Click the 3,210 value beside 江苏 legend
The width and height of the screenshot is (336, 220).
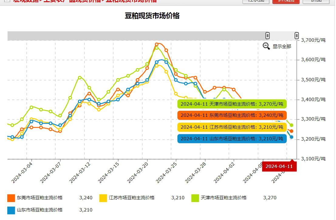pyautogui.click(x=178, y=198)
